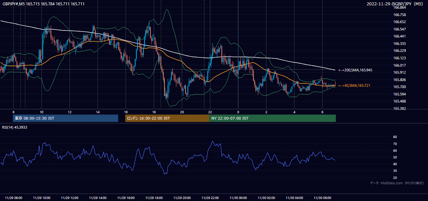The width and height of the screenshot is (428, 201).
Task: Click hour label 16 on price chart axis
Action: (x=126, y=112)
